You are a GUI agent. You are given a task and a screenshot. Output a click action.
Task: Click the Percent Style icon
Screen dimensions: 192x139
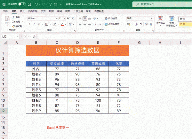pos(136,24)
